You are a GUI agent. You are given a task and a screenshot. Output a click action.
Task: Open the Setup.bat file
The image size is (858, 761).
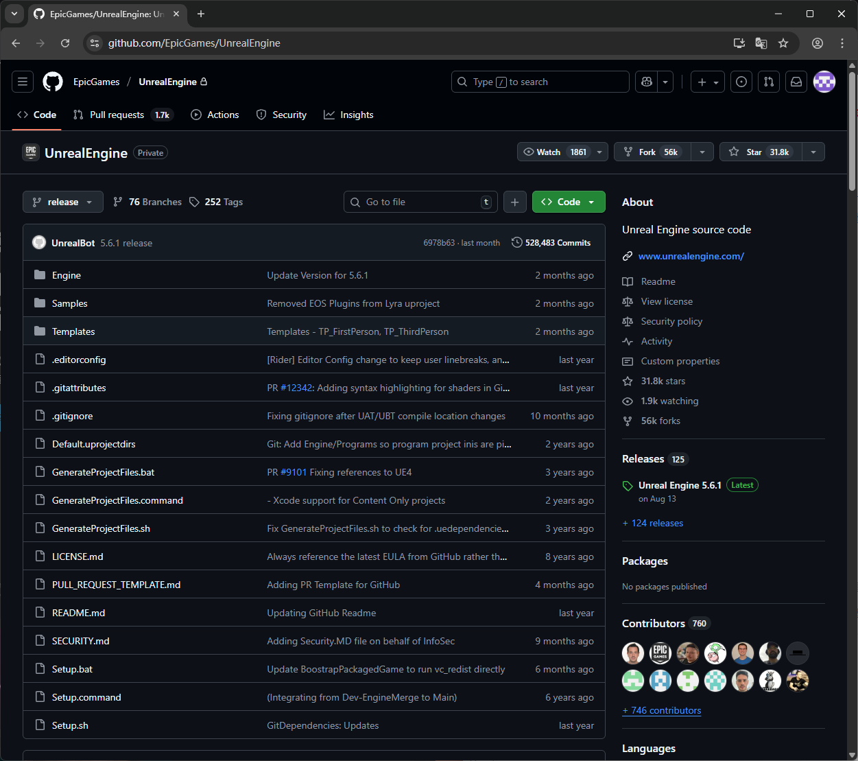72,669
